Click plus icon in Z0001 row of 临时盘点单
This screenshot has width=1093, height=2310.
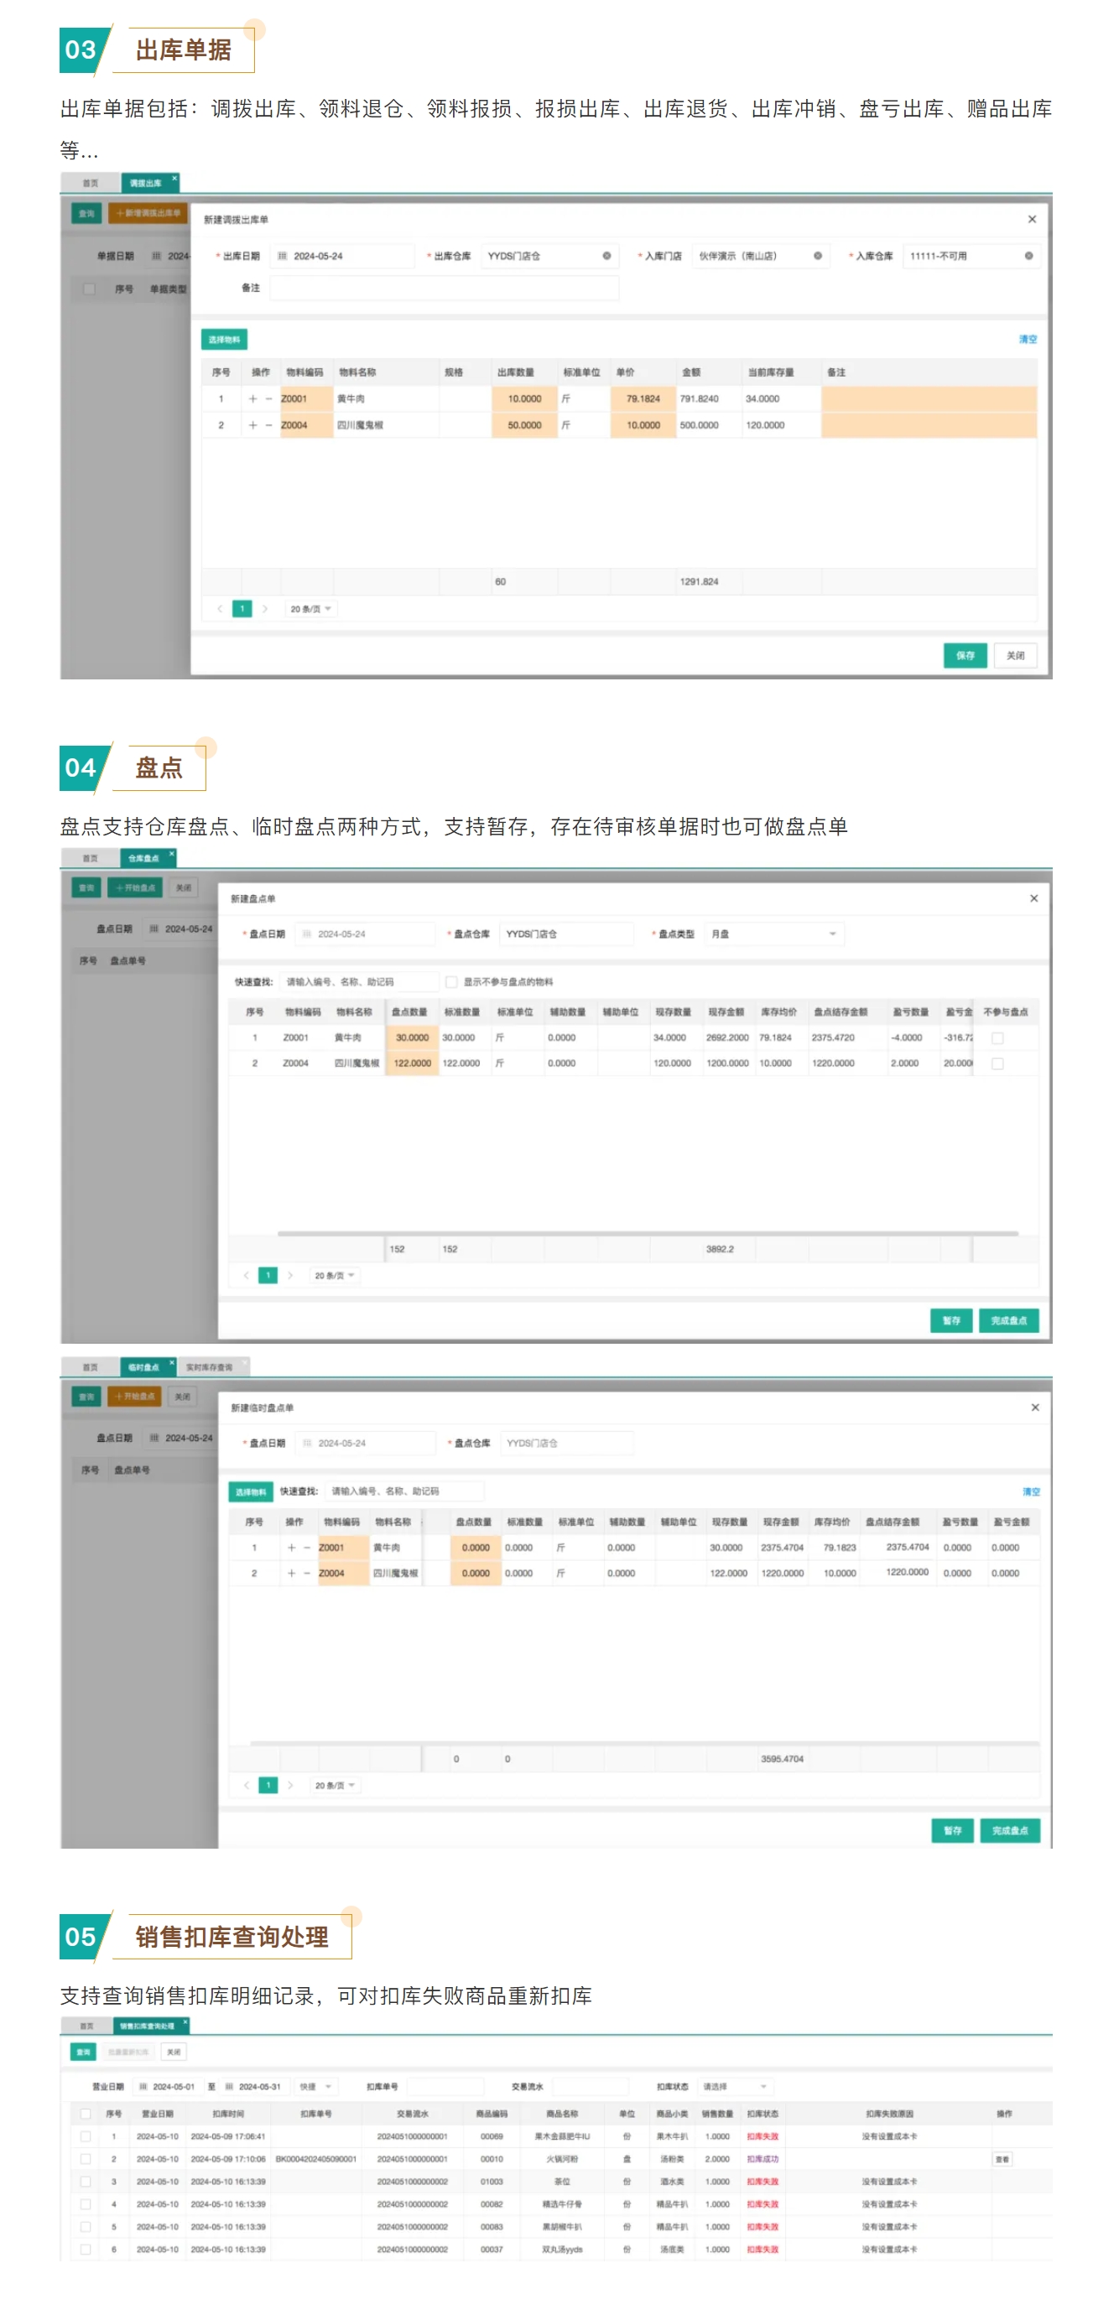click(291, 1548)
